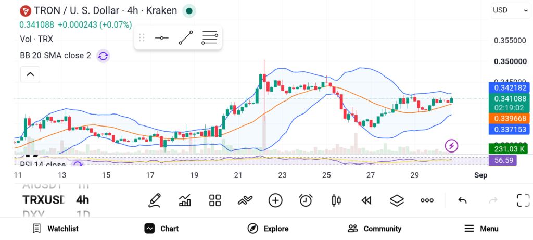Change chart type with the candlestick icon

[x=336, y=200]
